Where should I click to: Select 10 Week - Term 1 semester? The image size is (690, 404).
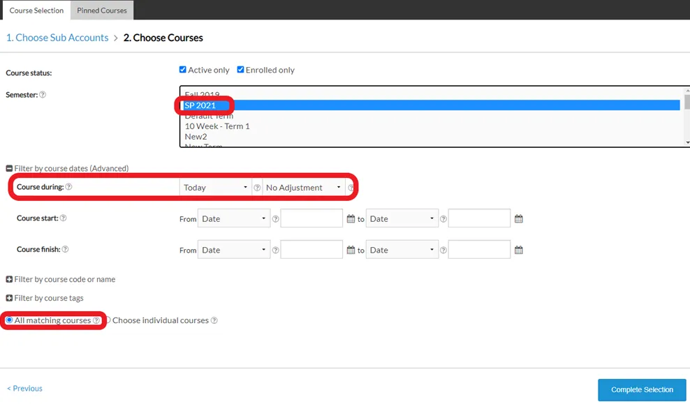tap(430, 126)
